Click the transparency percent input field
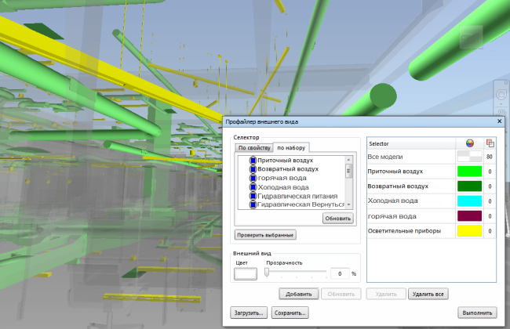 340,274
